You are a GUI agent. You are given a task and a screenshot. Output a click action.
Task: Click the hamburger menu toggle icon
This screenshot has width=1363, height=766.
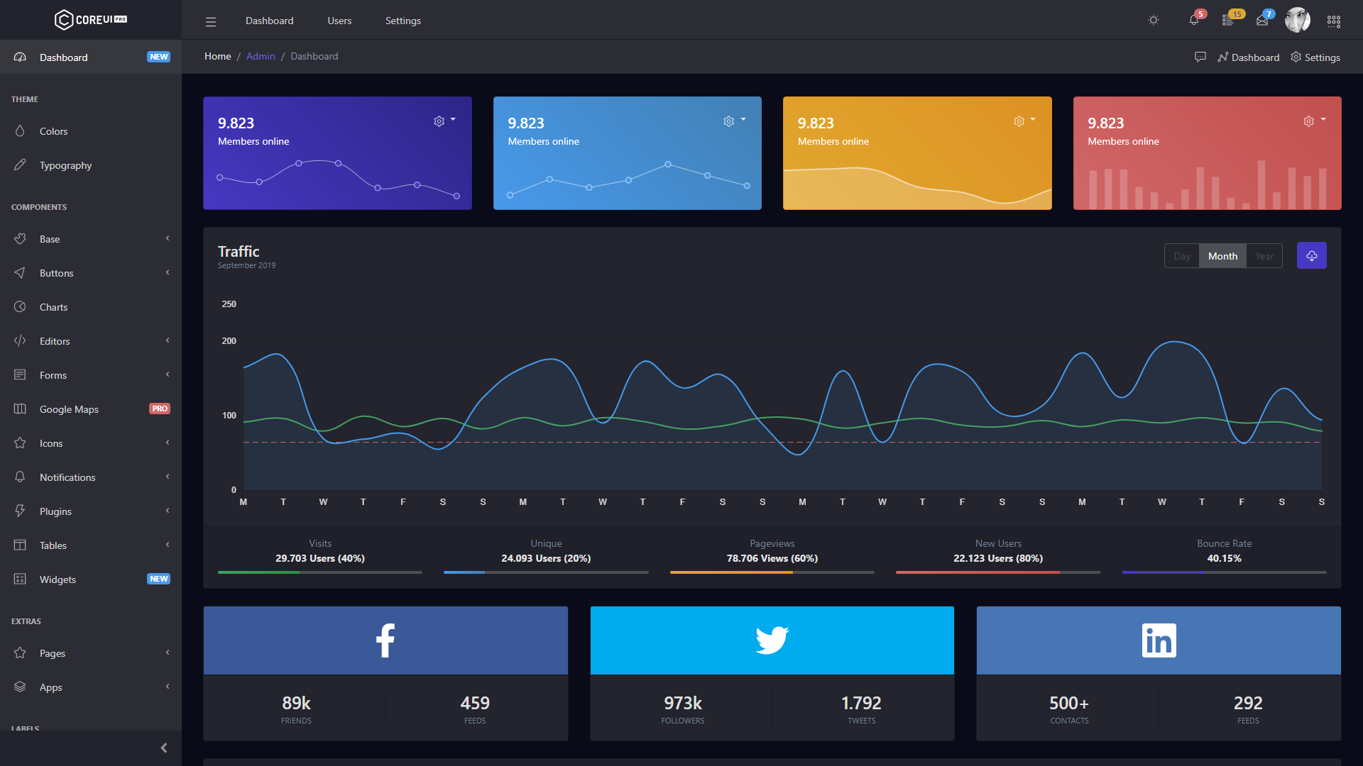(211, 21)
